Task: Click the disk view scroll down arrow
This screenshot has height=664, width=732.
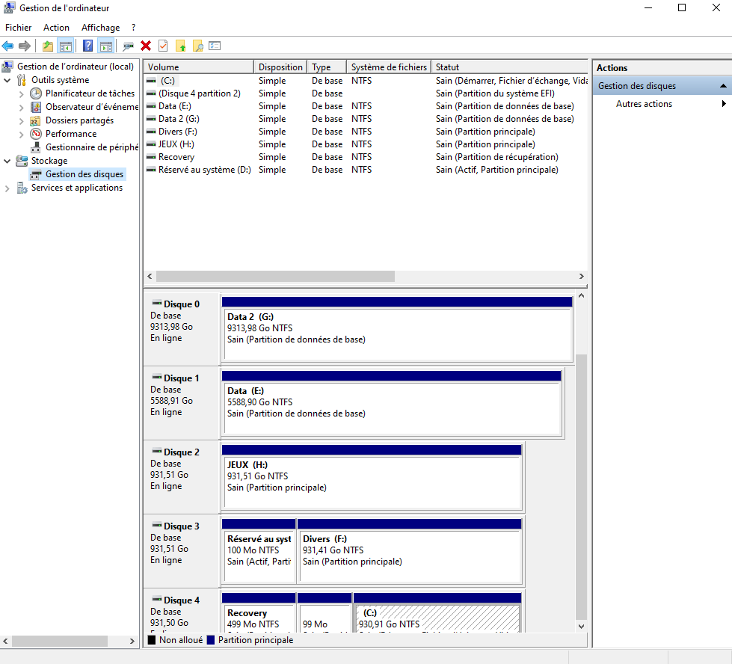Action: click(x=581, y=627)
